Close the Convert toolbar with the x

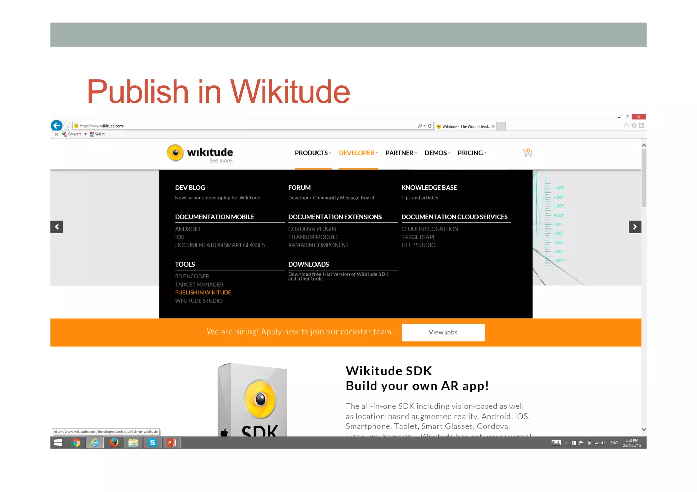tap(56, 134)
